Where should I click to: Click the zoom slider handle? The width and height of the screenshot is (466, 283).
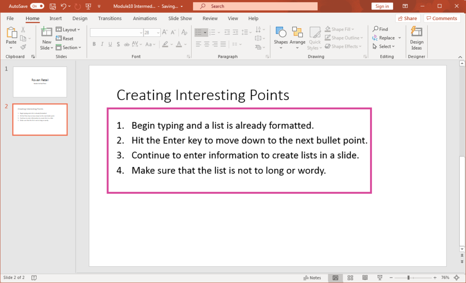408,278
